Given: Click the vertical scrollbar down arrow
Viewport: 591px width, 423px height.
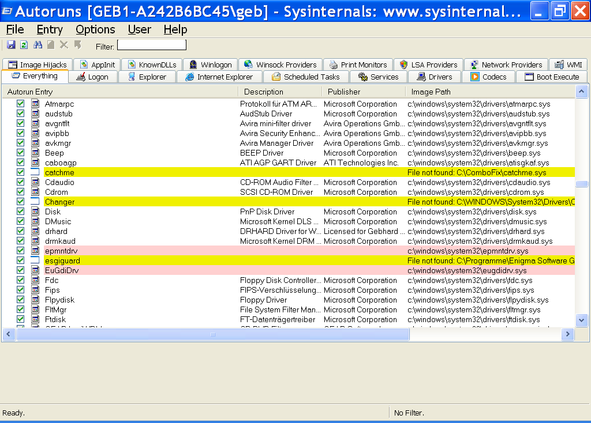Looking at the screenshot, I should point(582,320).
